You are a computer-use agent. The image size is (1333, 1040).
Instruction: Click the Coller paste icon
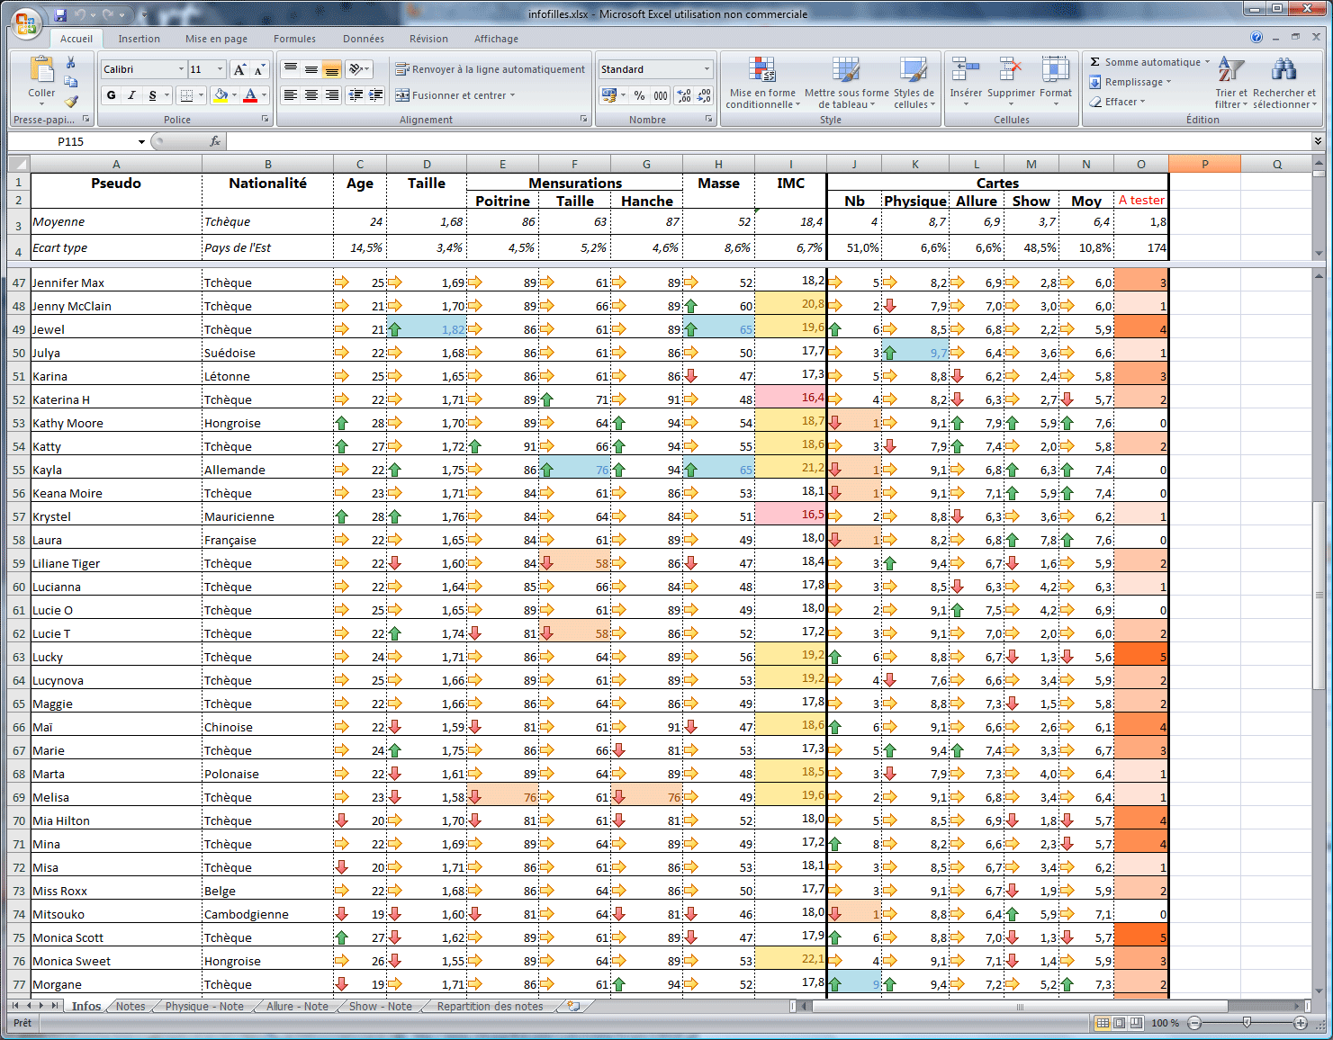pos(41,73)
